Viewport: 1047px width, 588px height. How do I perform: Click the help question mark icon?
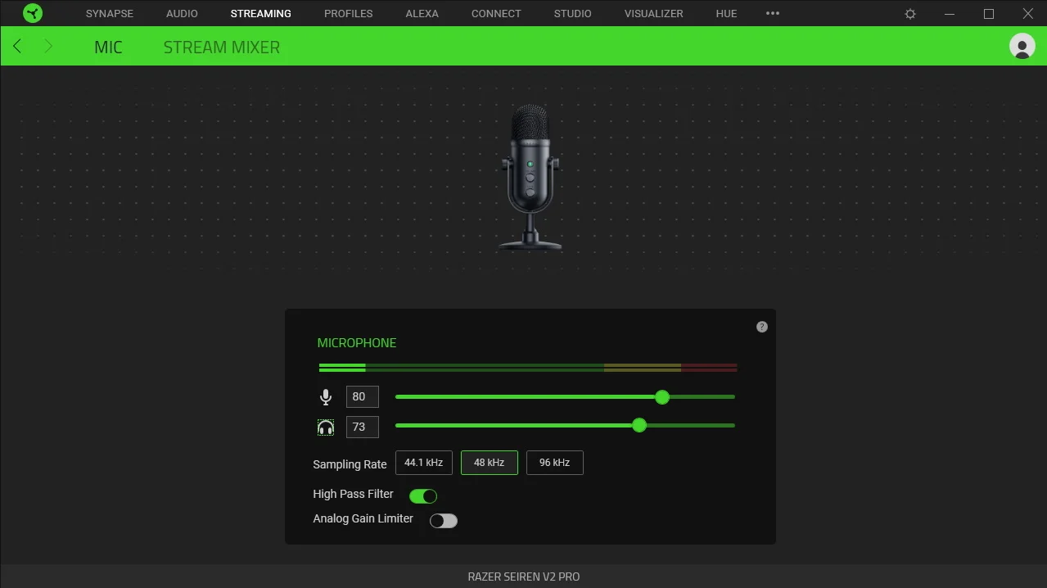[762, 327]
